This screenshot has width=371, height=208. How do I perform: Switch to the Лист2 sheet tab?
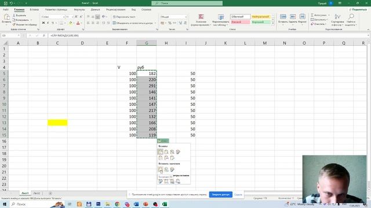[x=37, y=193]
